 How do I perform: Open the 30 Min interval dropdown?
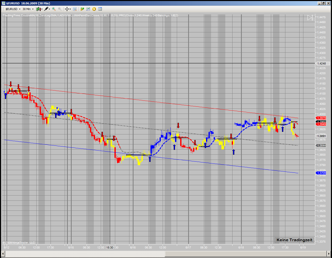point(28,9)
